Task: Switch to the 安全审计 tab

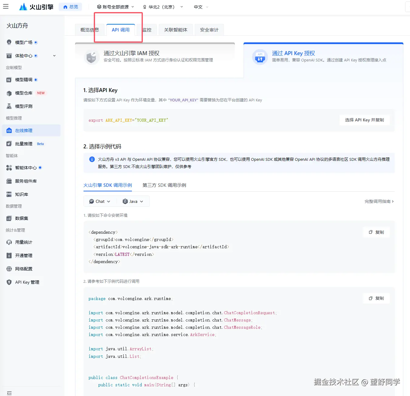Action: coord(209,30)
